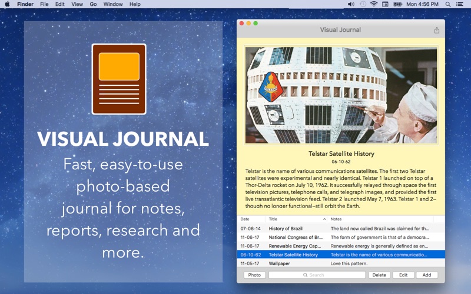Click the share icon in Visual Journal

(x=436, y=30)
